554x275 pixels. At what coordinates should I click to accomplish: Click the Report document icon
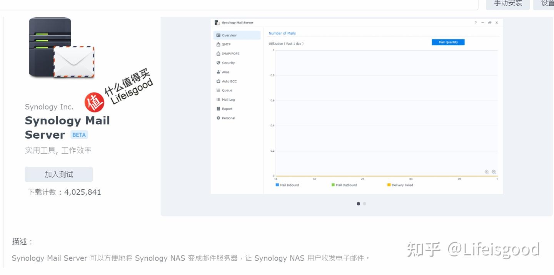[218, 109]
